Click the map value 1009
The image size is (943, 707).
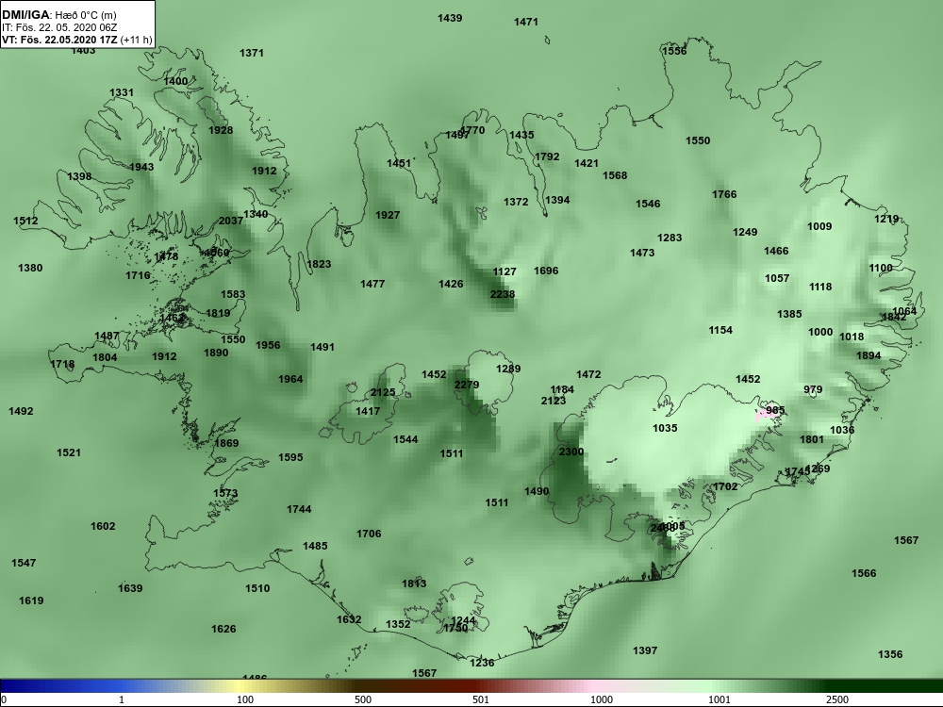pos(819,226)
